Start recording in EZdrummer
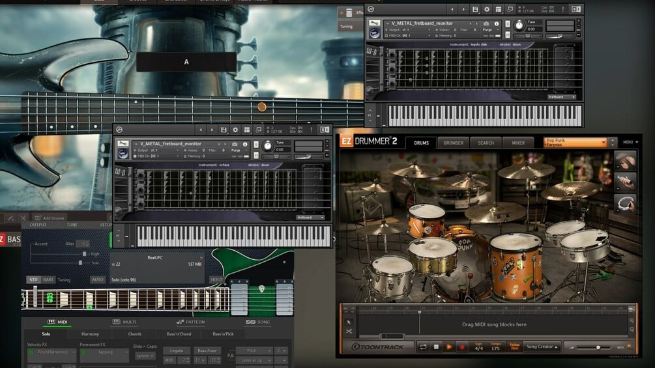Screen dimensions: 655x368 coord(462,347)
